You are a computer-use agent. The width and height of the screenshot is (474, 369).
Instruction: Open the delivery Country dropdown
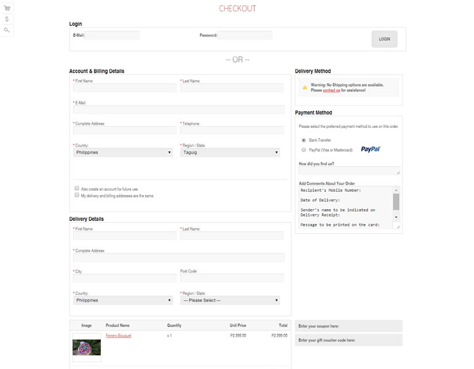coord(123,301)
